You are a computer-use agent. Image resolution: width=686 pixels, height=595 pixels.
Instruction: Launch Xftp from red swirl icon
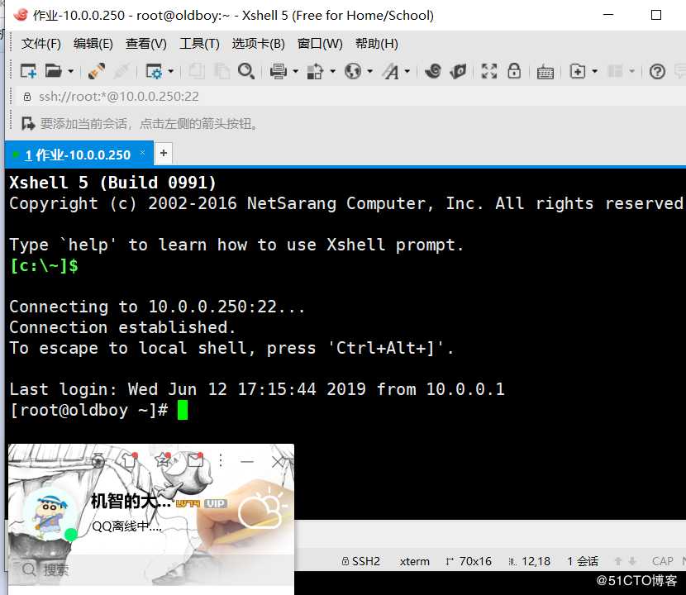tap(433, 71)
